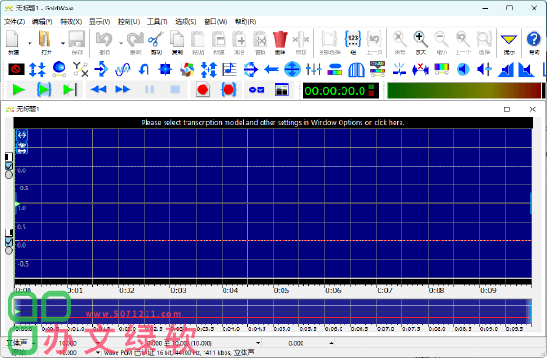Click the Doppler blue sphere effect icon
Screen dimensions: 547x358
point(59,70)
